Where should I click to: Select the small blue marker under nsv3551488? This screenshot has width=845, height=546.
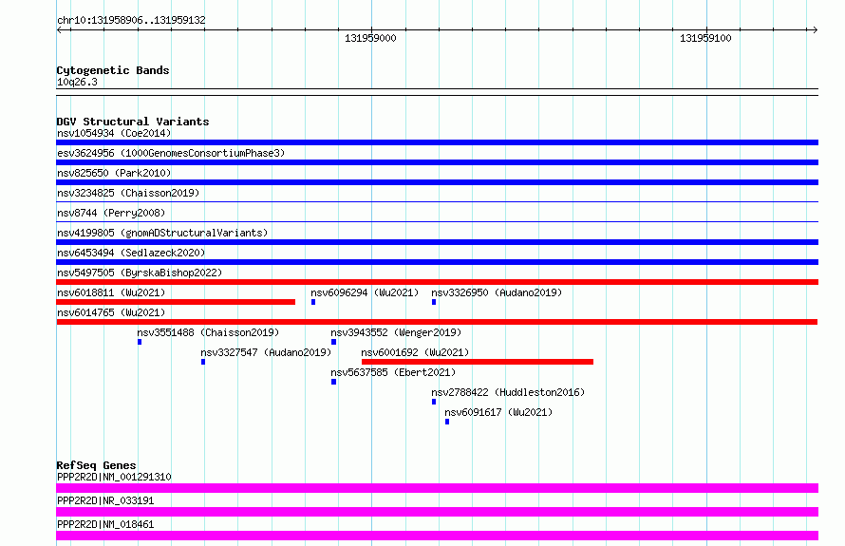140,342
